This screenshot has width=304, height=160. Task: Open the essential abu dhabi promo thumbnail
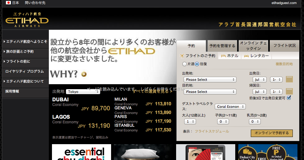tap(82, 152)
